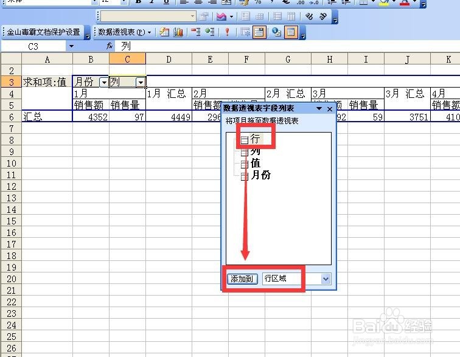Click the 1月 汇总 header cell
This screenshot has height=357, width=460.
[169, 94]
